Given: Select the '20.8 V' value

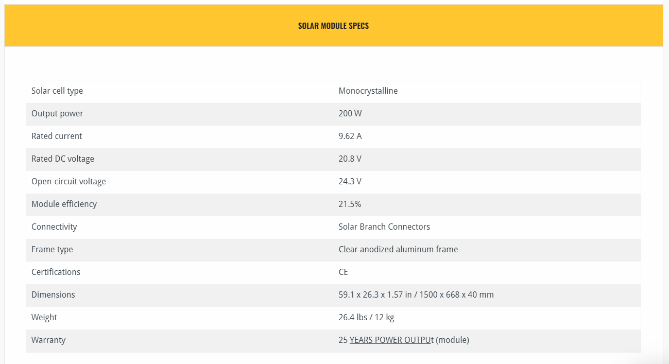Looking at the screenshot, I should pyautogui.click(x=350, y=159).
